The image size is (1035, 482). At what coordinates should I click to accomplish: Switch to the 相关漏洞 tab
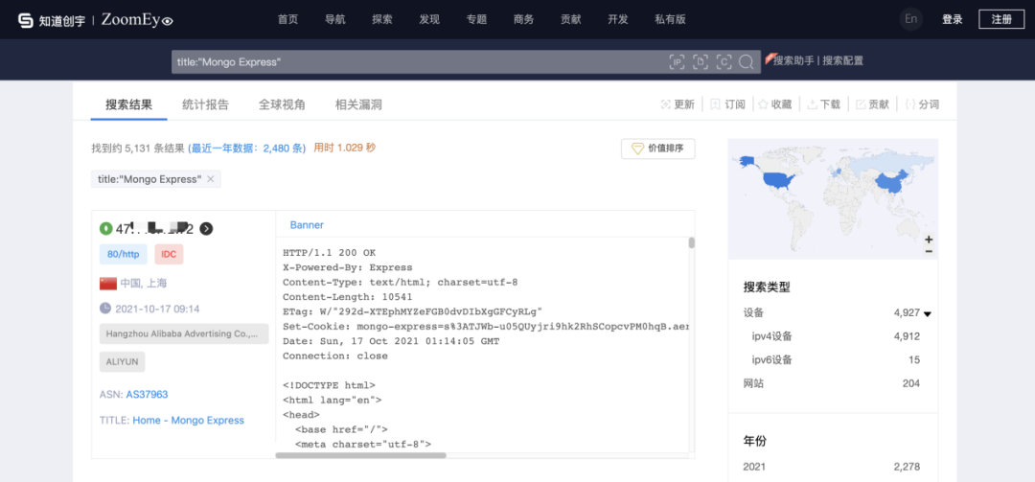(x=358, y=104)
